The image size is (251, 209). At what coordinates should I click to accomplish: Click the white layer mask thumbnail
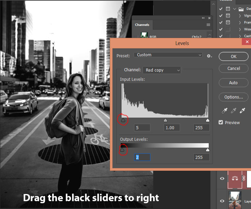point(249,179)
